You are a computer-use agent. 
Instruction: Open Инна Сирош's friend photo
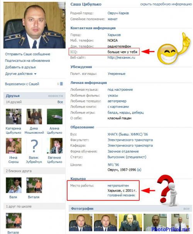tap(14, 146)
